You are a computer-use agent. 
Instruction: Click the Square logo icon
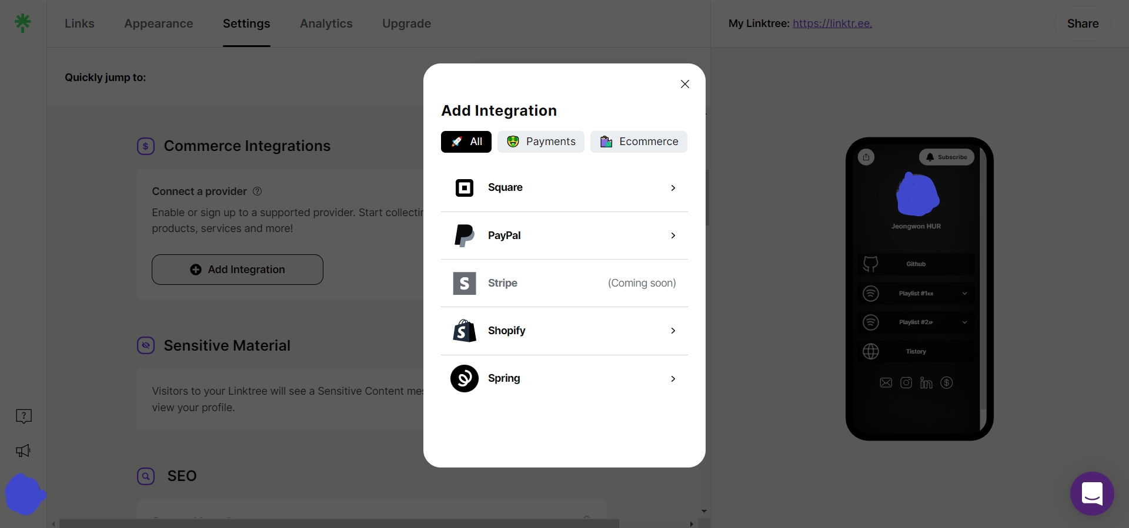click(465, 187)
